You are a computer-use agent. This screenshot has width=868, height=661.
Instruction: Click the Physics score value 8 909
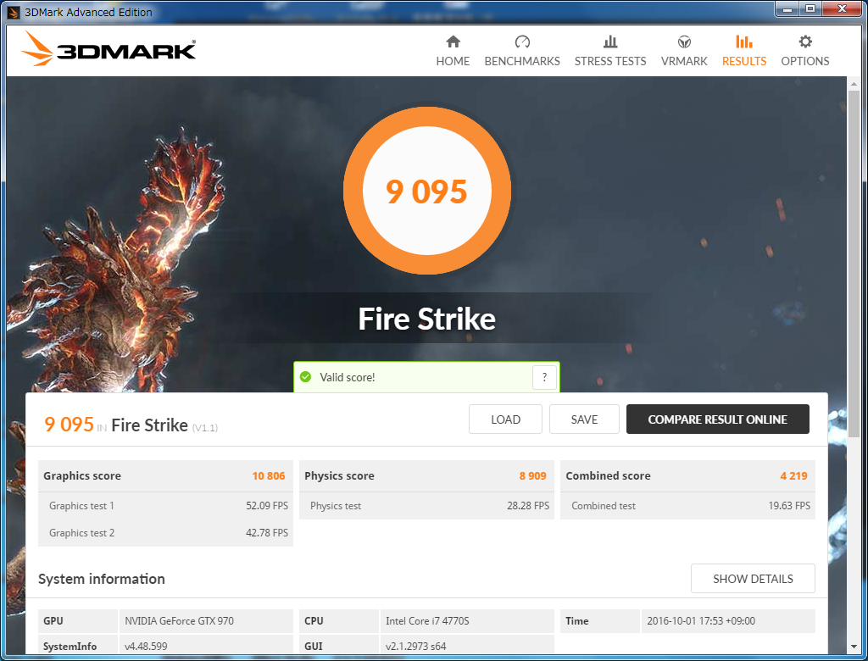click(532, 475)
